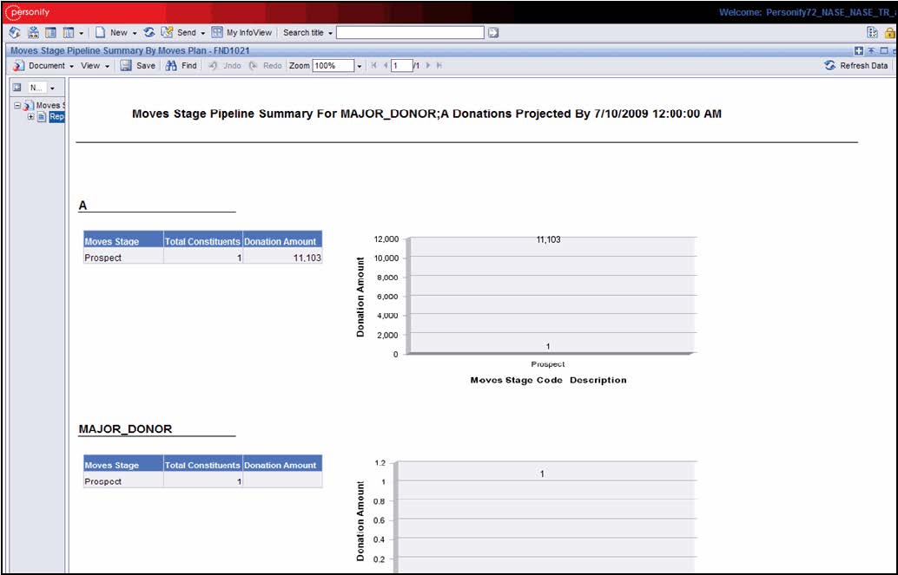Click the search go arrow button
This screenshot has height=575, width=898.
493,33
